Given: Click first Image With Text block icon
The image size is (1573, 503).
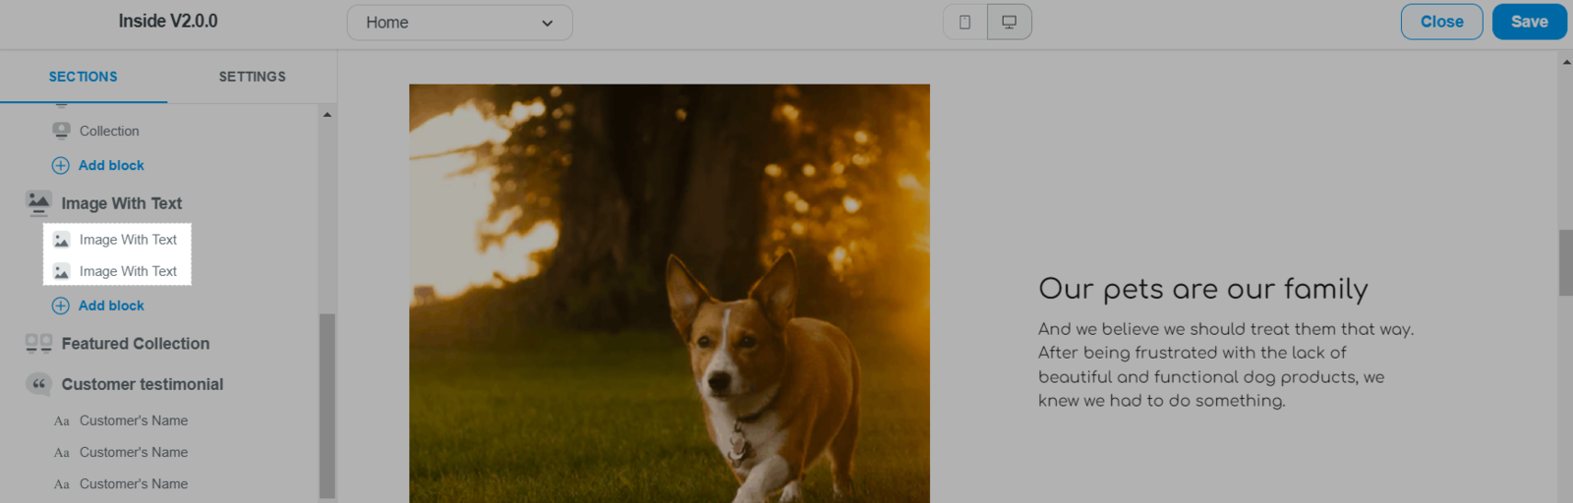Looking at the screenshot, I should [x=61, y=240].
